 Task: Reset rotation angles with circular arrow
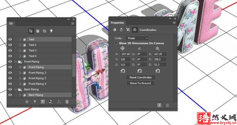point(140,71)
